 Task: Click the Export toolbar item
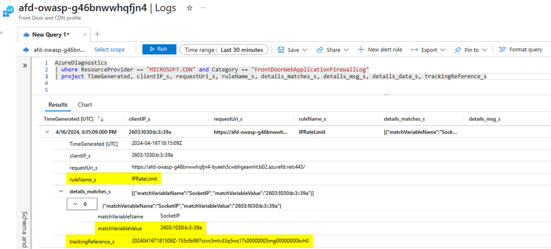point(424,50)
